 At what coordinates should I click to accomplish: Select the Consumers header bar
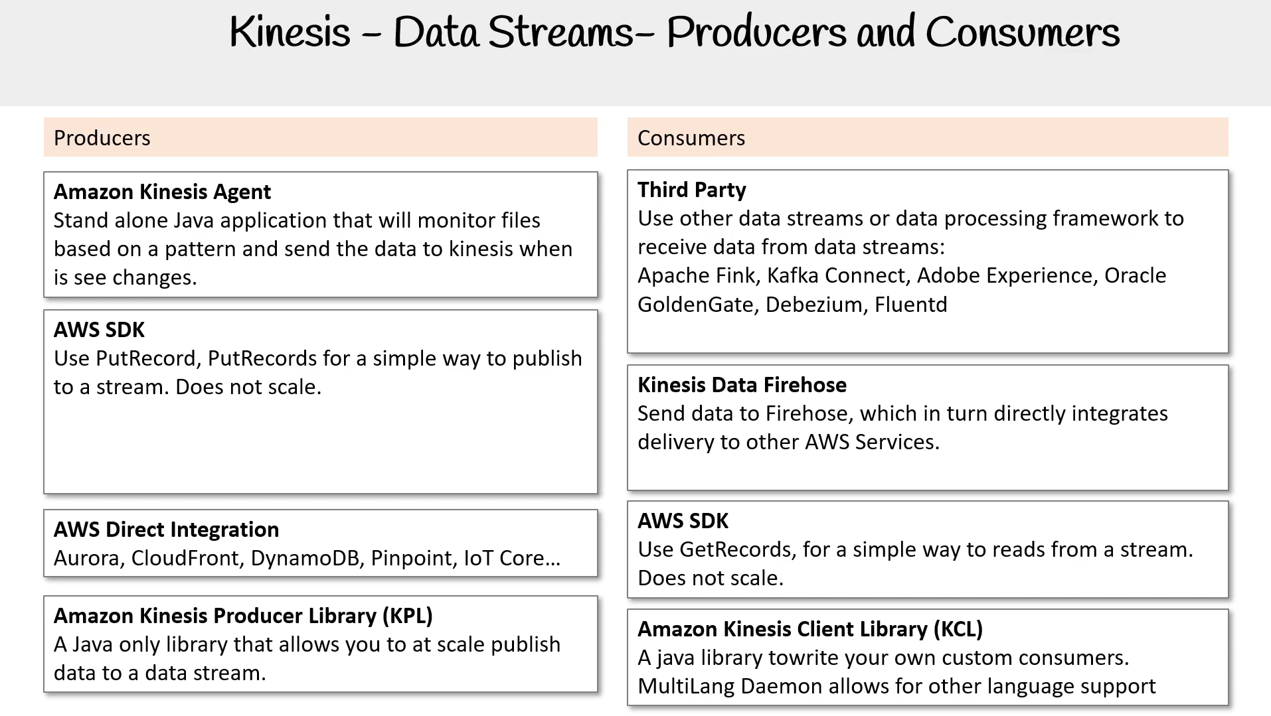point(928,137)
